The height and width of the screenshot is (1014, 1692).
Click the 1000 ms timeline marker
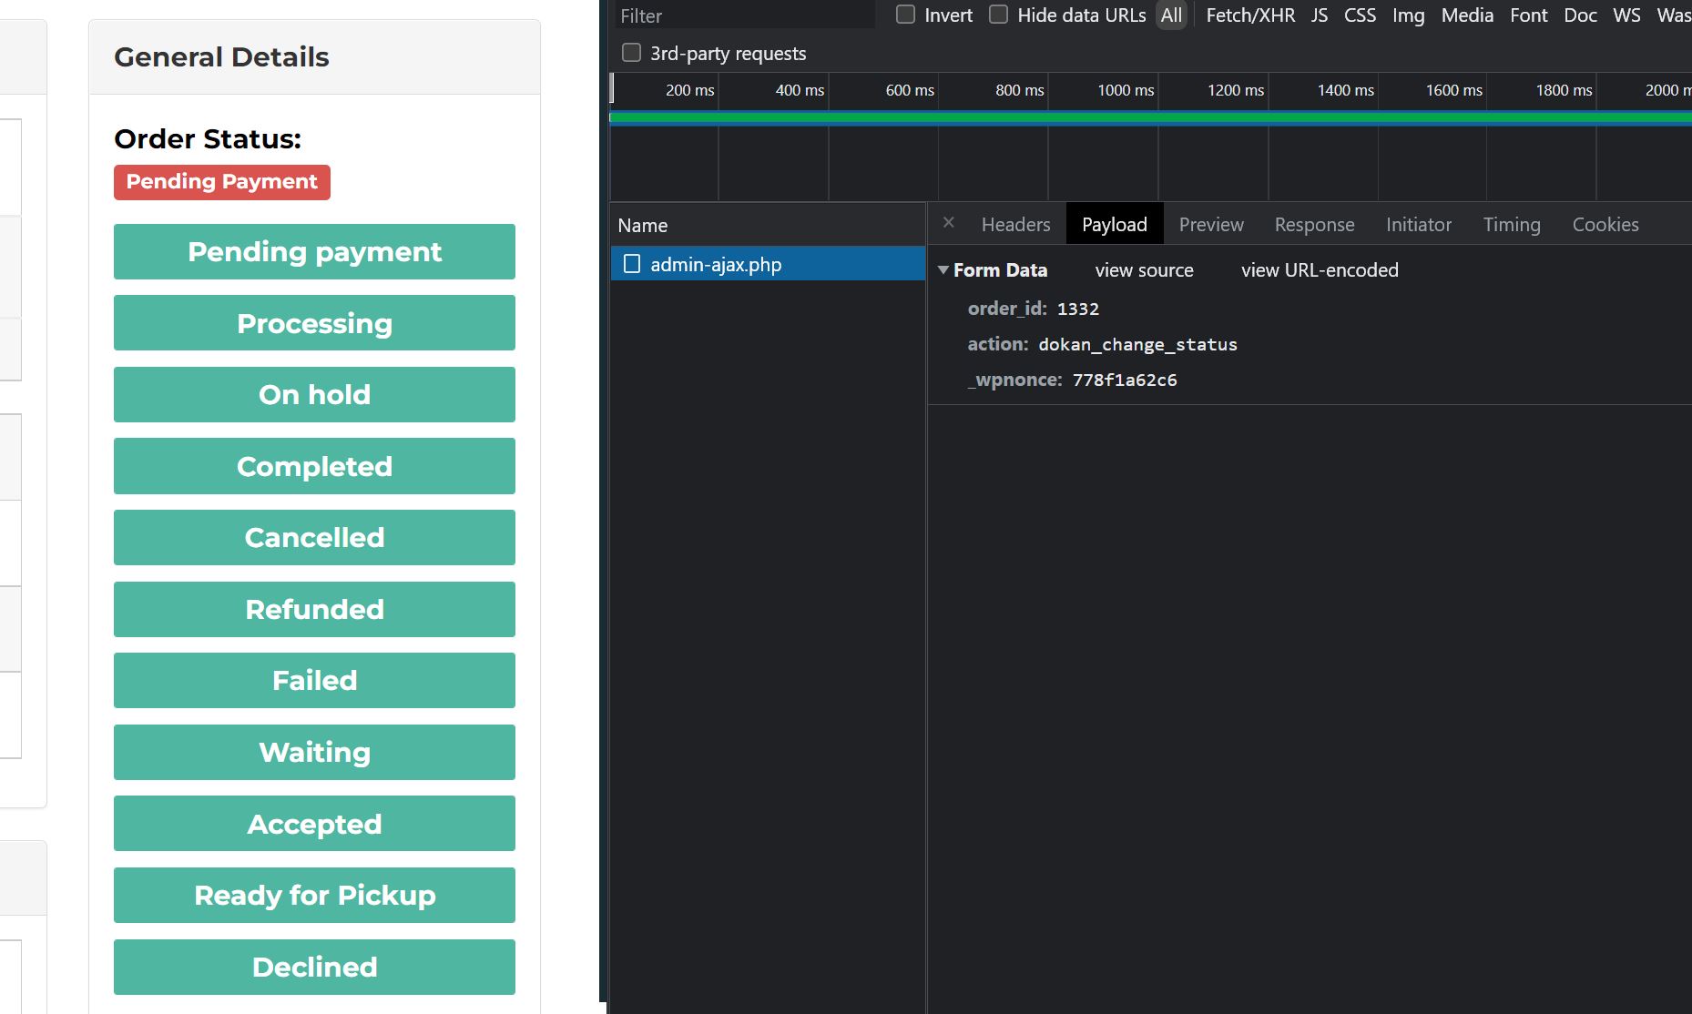[x=1126, y=90]
